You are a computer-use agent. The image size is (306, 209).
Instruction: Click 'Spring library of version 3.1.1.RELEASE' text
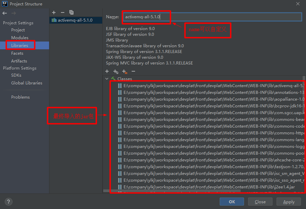144,52
